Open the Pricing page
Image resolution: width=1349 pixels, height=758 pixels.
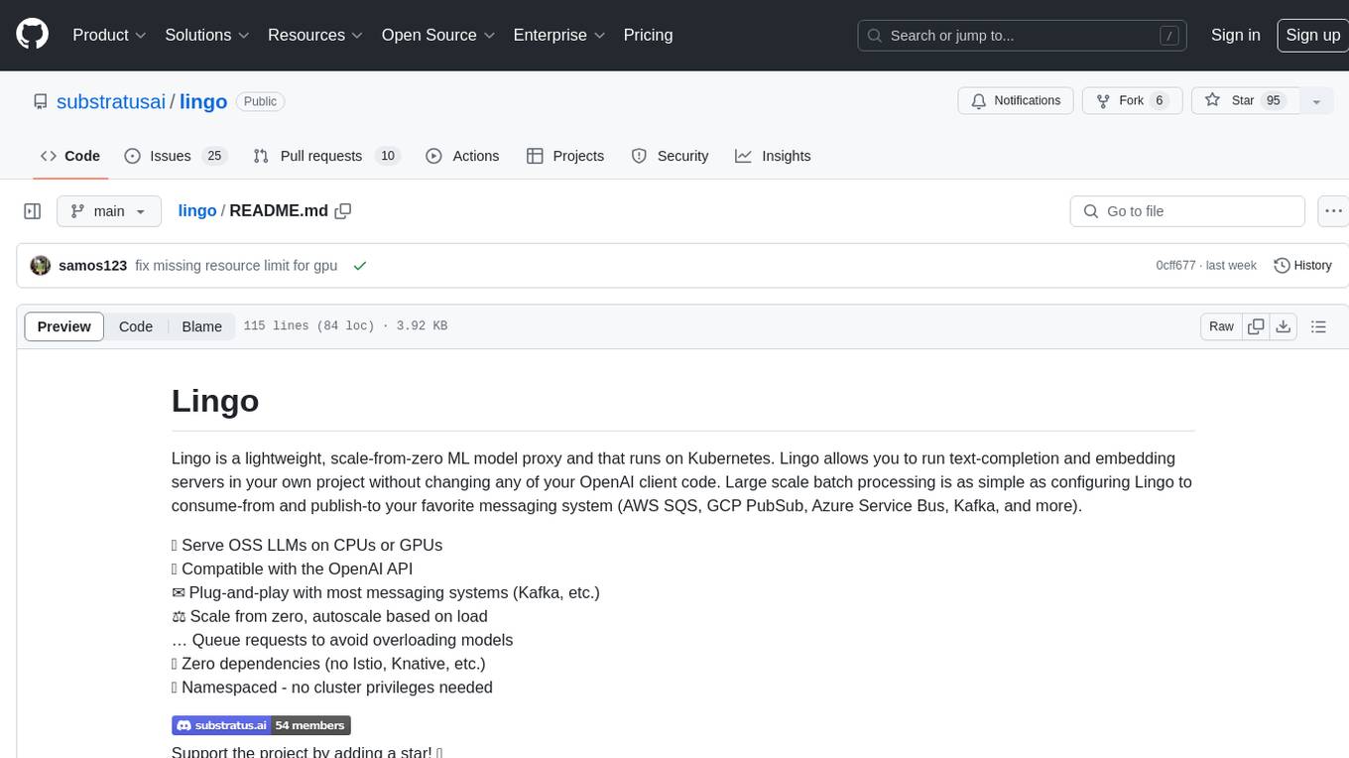[648, 35]
